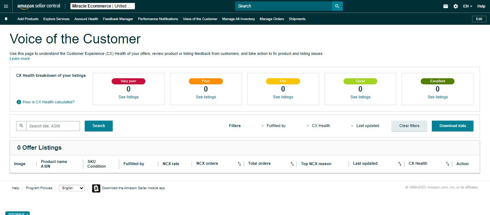The height and width of the screenshot is (215, 490).
Task: Sort by CX Health arrows
Action: (x=448, y=164)
